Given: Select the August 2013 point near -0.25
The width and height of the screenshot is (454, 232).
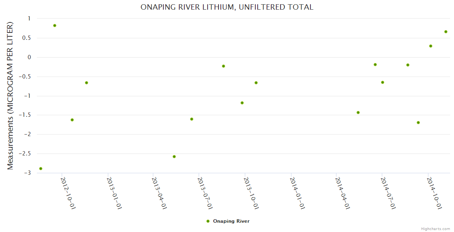Looking at the screenshot, I should tap(224, 66).
